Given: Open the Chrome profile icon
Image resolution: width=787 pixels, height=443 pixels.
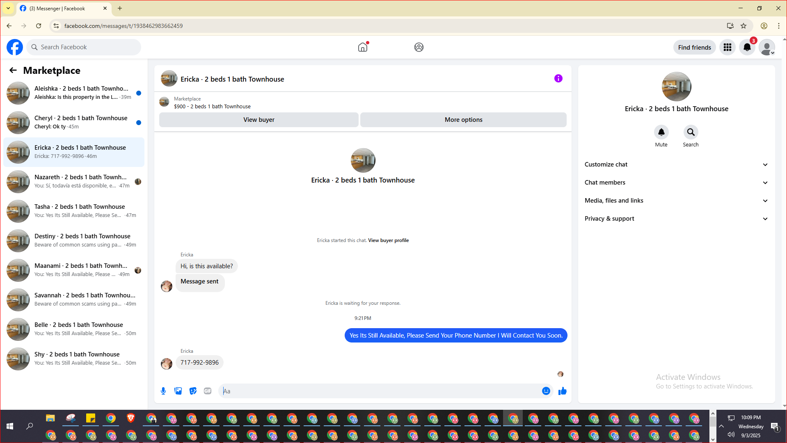Looking at the screenshot, I should [x=764, y=26].
